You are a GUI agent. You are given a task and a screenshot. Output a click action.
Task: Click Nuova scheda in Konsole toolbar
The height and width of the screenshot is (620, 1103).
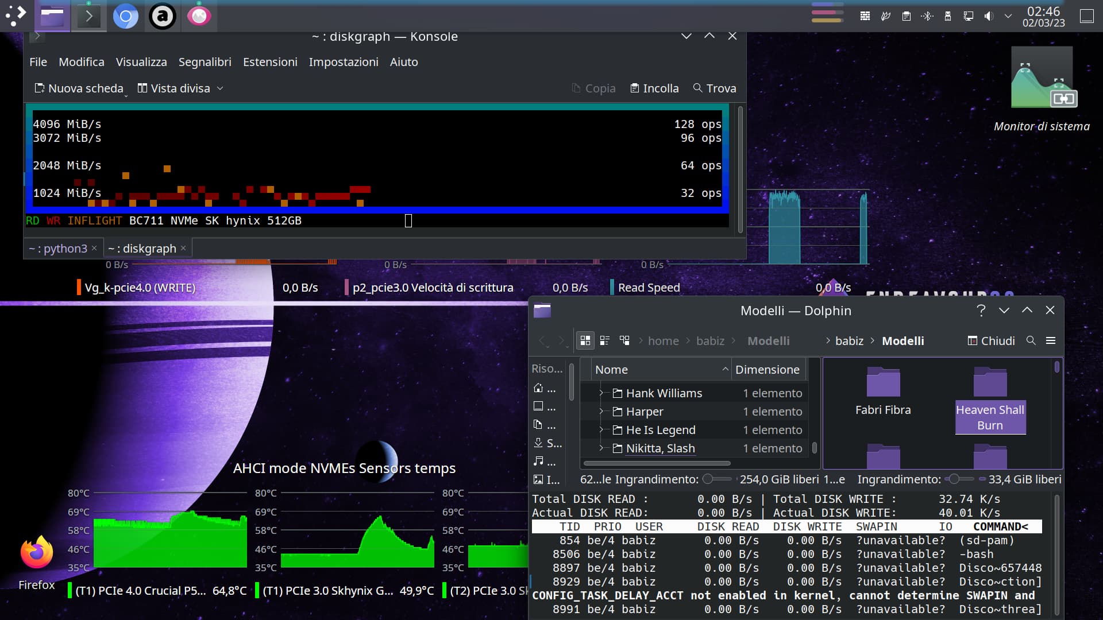pos(79,88)
